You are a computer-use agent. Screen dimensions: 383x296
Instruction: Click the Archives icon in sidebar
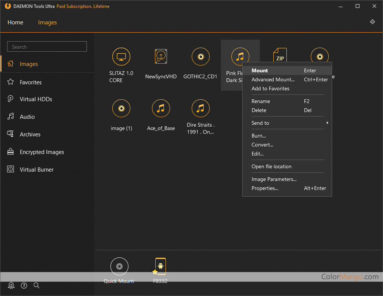click(10, 134)
